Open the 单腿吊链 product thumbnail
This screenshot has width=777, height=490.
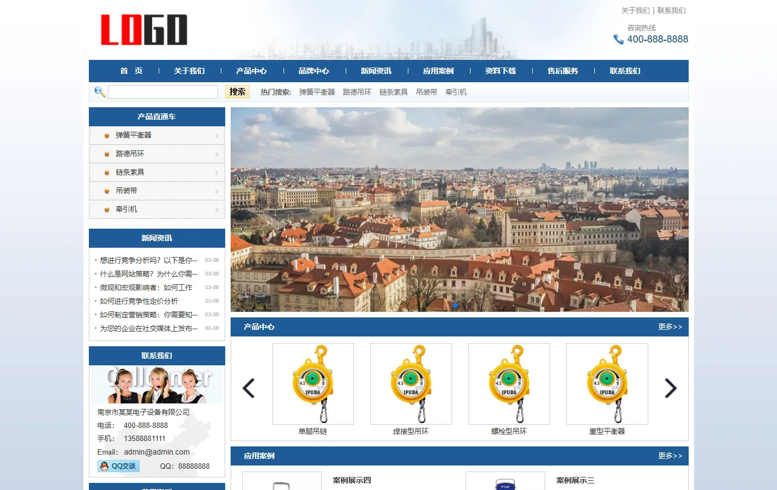[313, 384]
